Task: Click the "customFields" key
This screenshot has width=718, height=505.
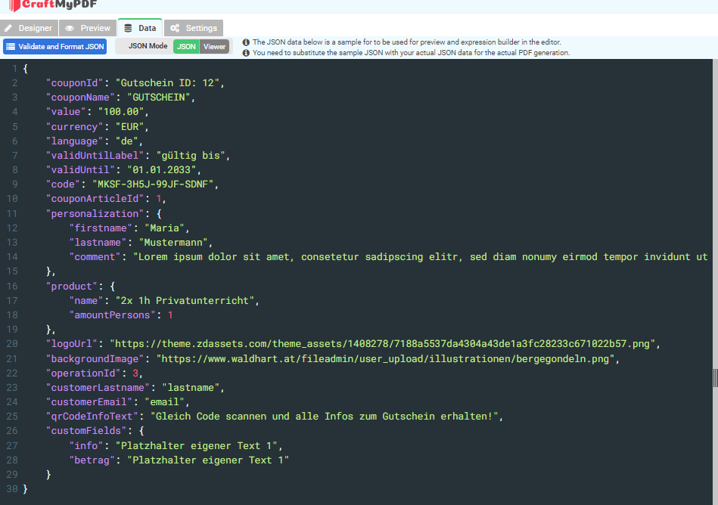Action: (x=86, y=431)
